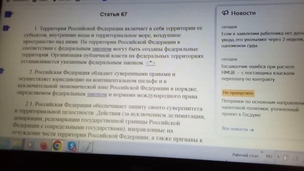This screenshot has width=304, height=171.
Task: Click the text 'исключительной экономической зоне'
Action: pyautogui.click(x=63, y=86)
